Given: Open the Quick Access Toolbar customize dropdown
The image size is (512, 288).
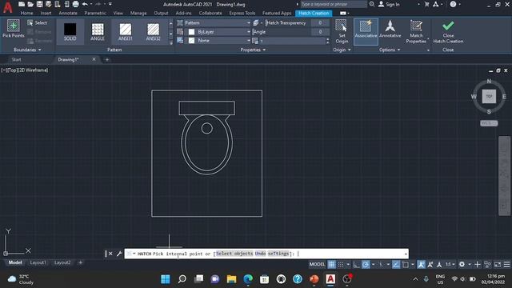Looking at the screenshot, I should click(x=110, y=4).
